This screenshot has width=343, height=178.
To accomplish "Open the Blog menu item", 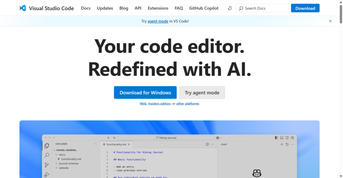I will coord(124,8).
